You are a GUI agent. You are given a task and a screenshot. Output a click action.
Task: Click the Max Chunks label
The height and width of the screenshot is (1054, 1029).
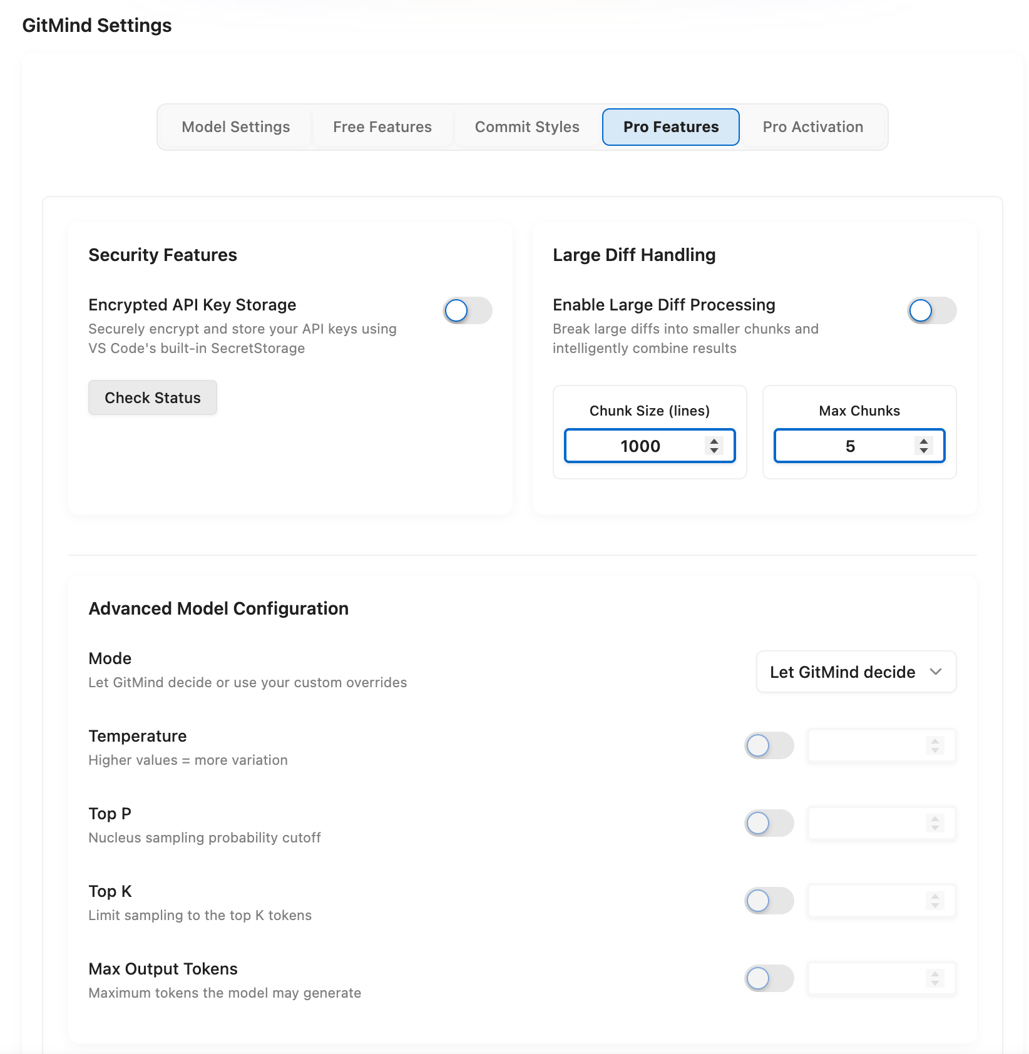click(859, 411)
